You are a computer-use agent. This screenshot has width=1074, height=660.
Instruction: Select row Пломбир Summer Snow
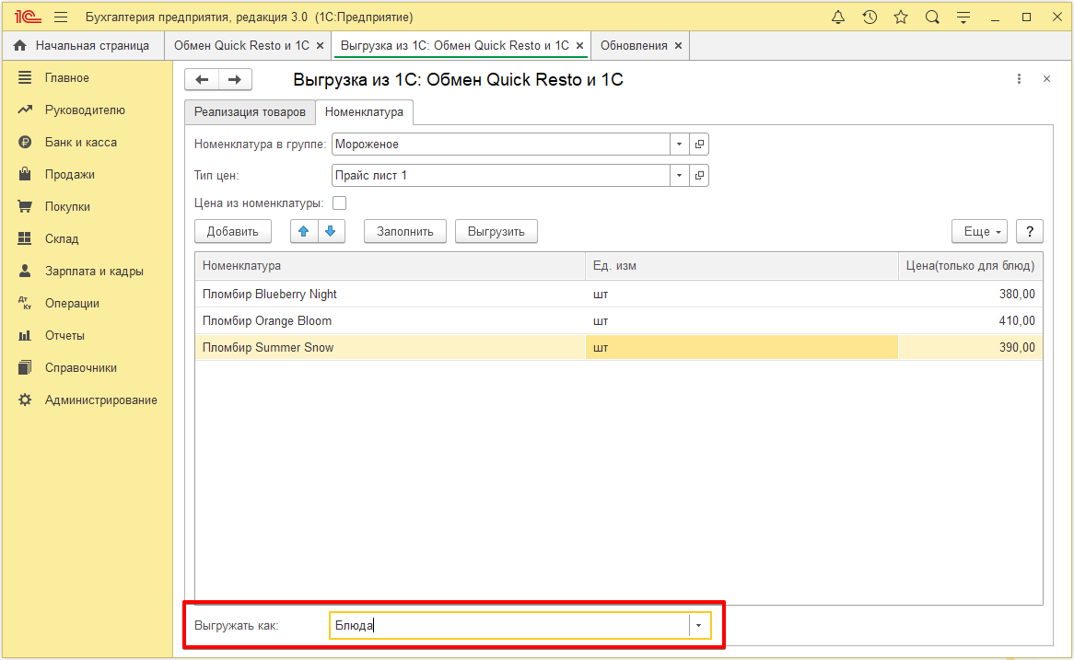point(618,348)
